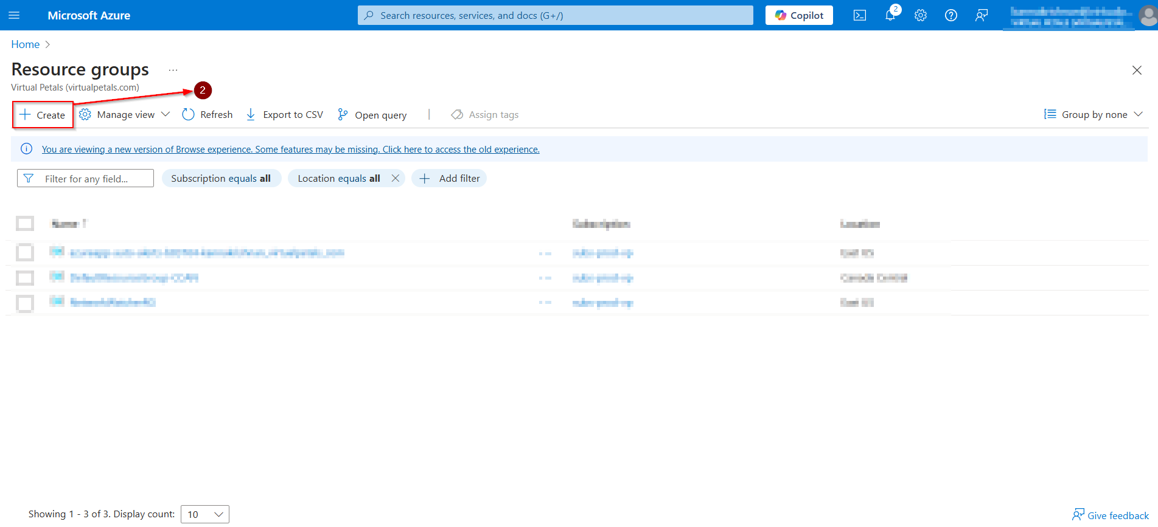Sort by the Name column header
1158x527 pixels.
[x=69, y=224]
